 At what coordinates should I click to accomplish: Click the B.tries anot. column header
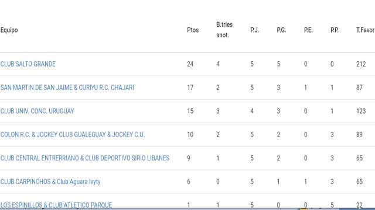224,30
